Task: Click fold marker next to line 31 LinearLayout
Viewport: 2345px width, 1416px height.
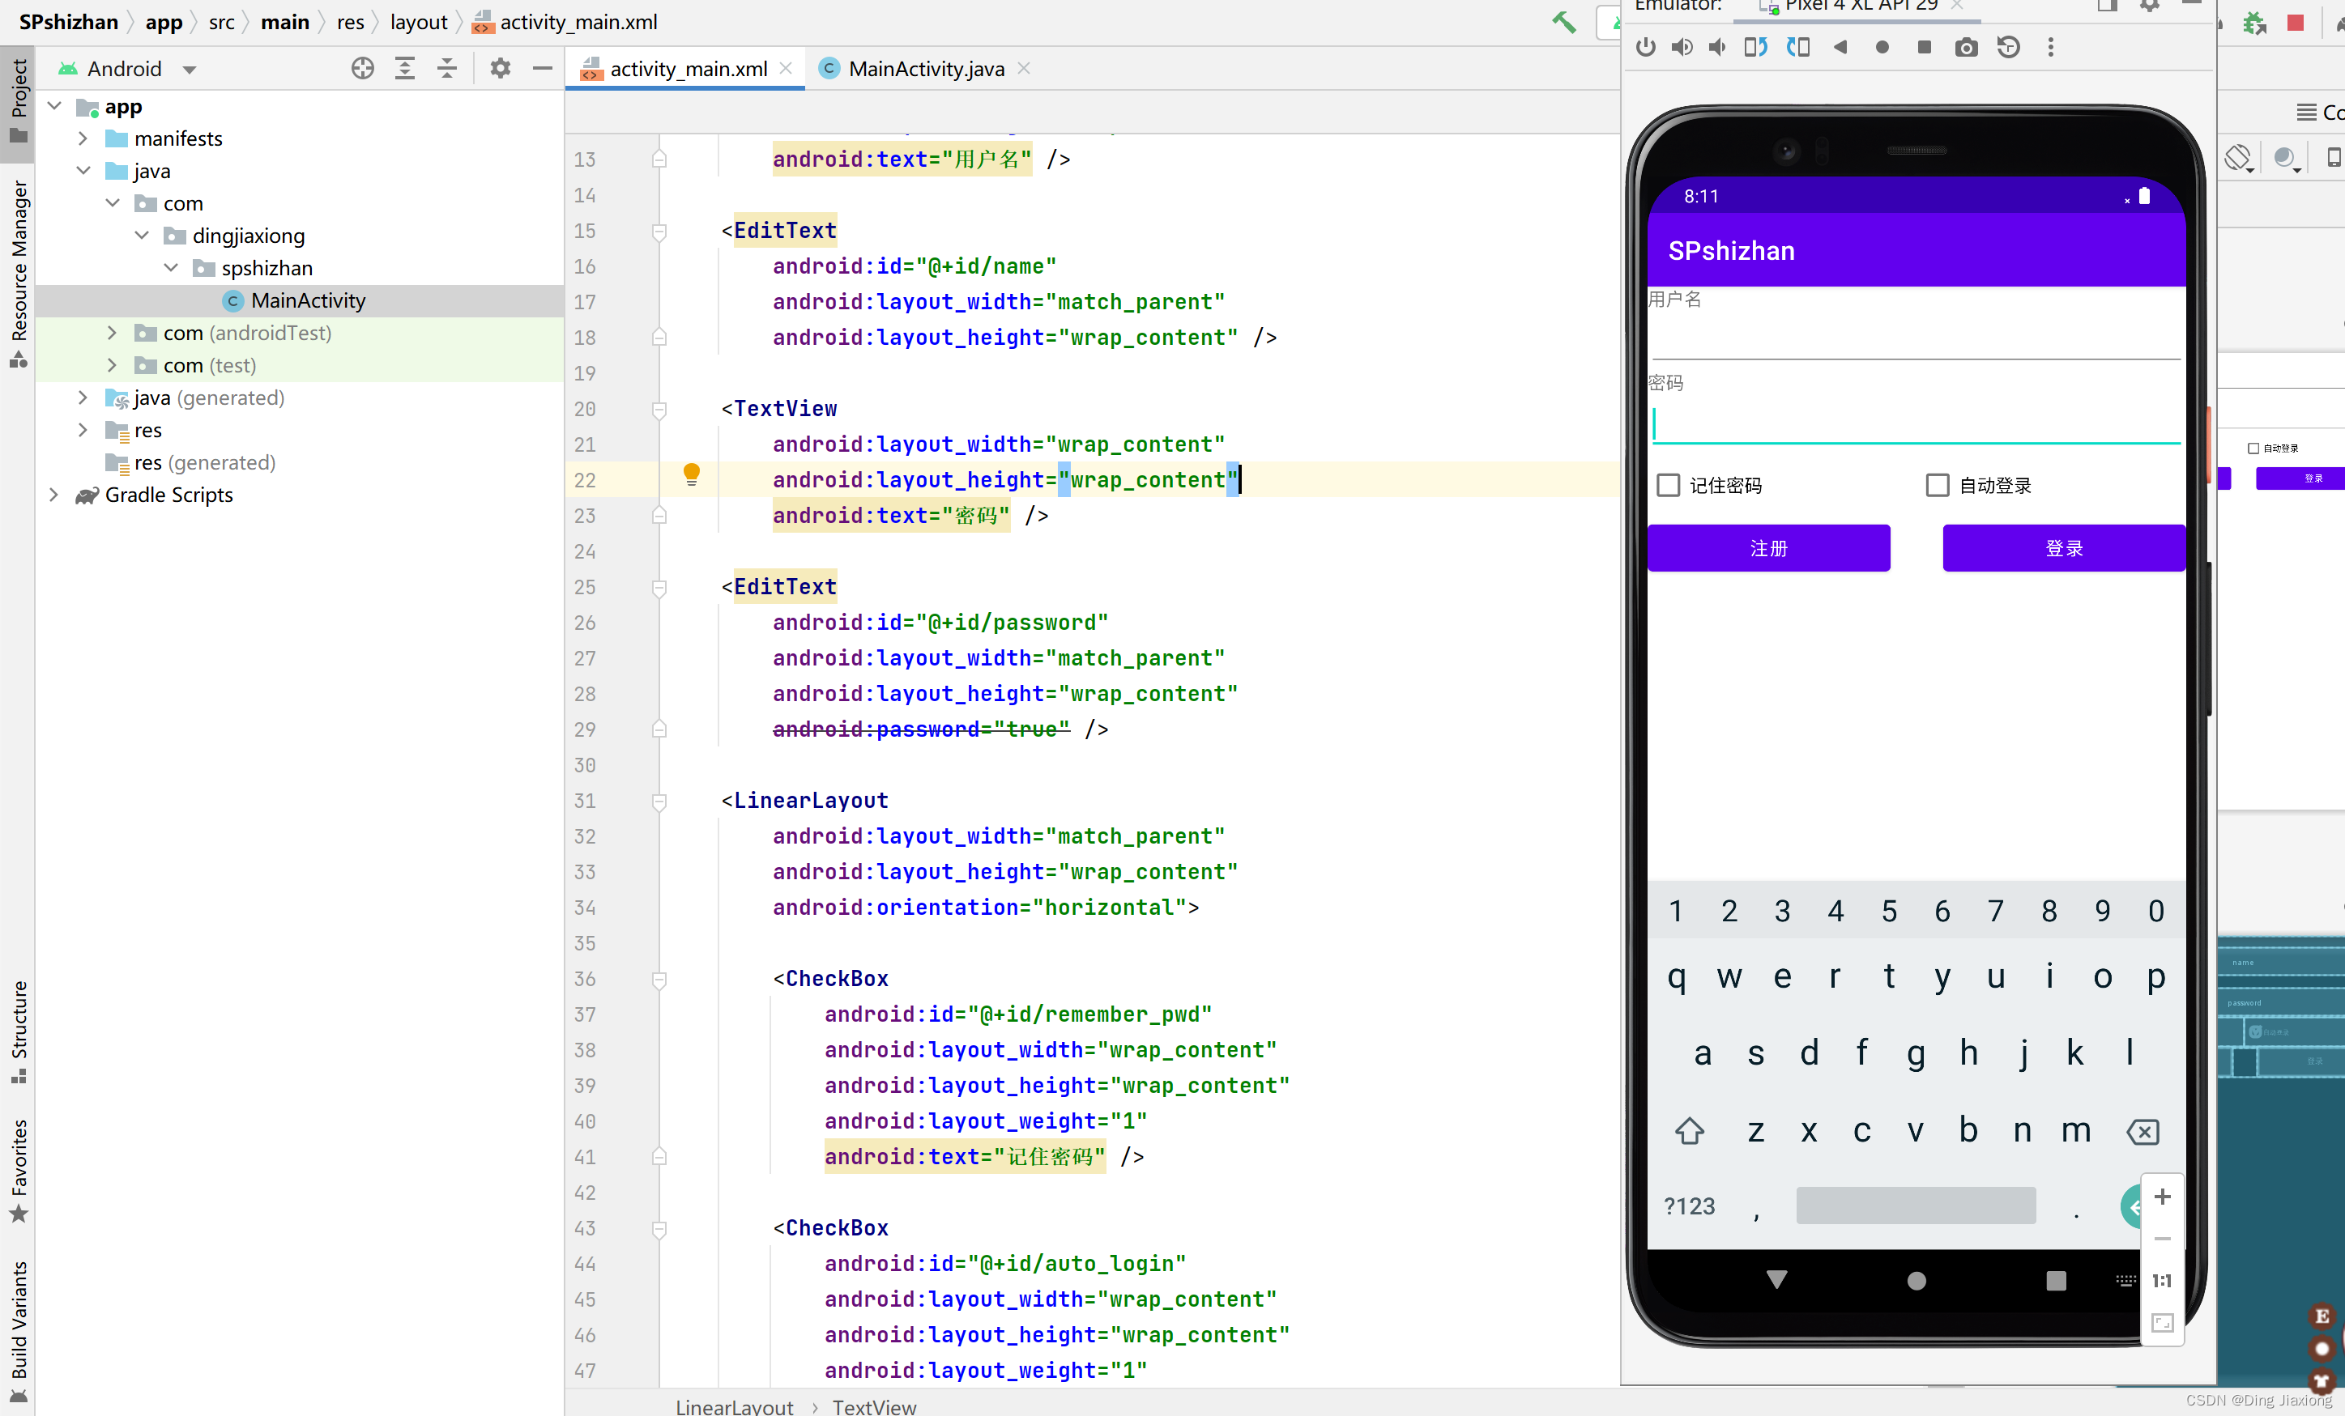Action: coord(659,802)
